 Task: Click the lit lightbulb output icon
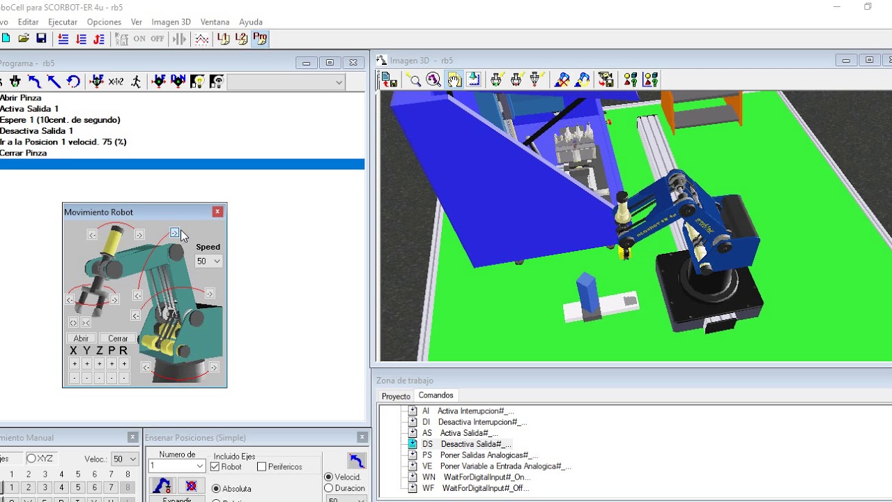point(197,82)
